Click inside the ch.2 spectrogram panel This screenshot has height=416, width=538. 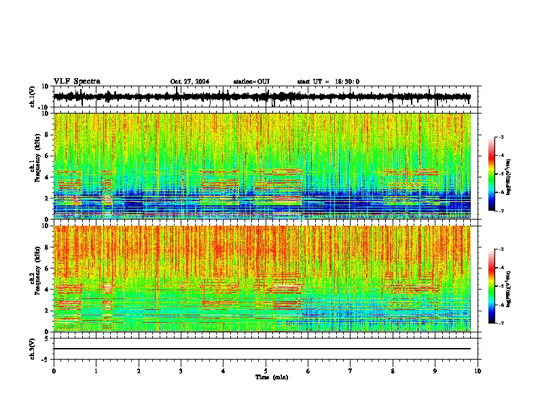[262, 279]
